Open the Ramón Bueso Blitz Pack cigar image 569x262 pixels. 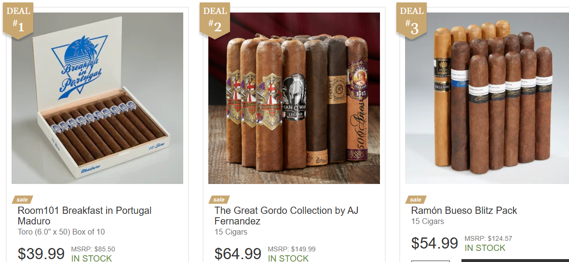[x=487, y=98]
